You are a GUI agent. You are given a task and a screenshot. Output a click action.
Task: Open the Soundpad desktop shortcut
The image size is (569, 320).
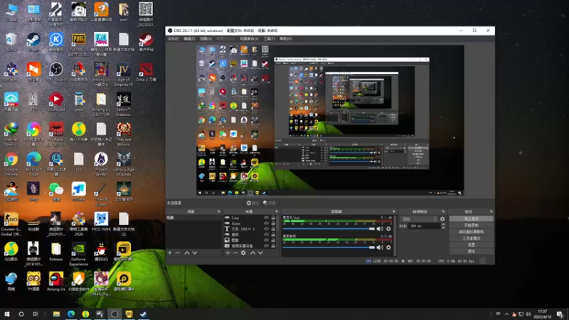pyautogui.click(x=56, y=102)
